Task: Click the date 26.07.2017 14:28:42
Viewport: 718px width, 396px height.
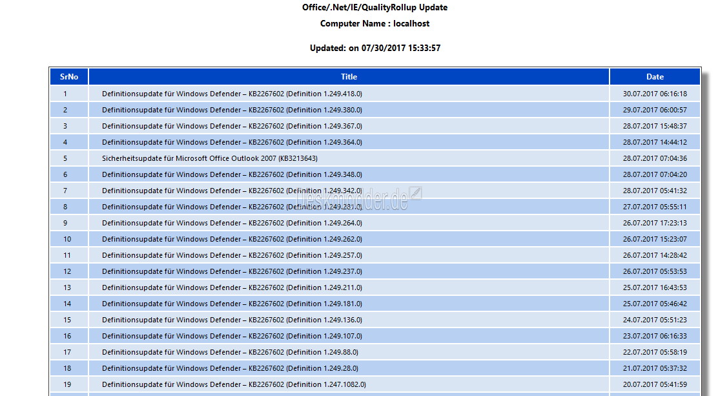Action: pos(655,255)
